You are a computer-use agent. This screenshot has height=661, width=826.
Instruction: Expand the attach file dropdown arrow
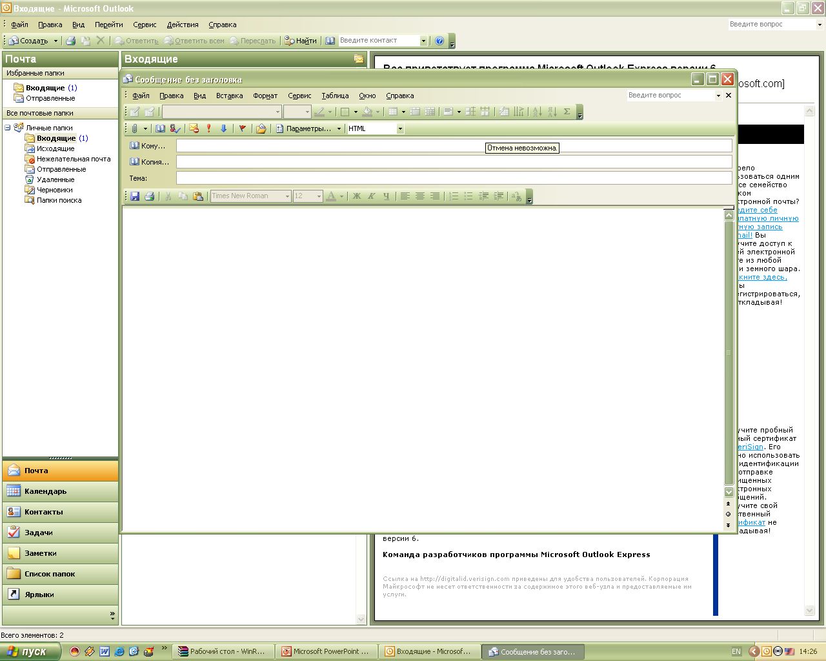(145, 128)
